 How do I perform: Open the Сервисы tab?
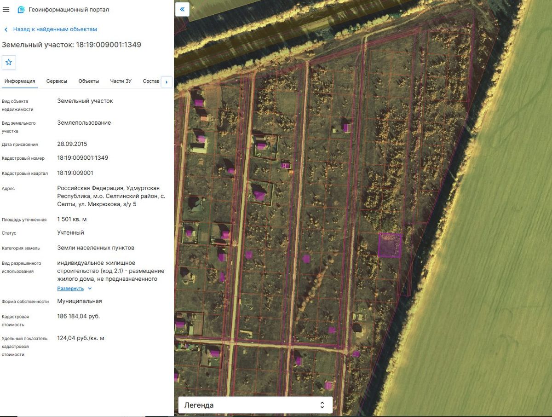pyautogui.click(x=57, y=81)
